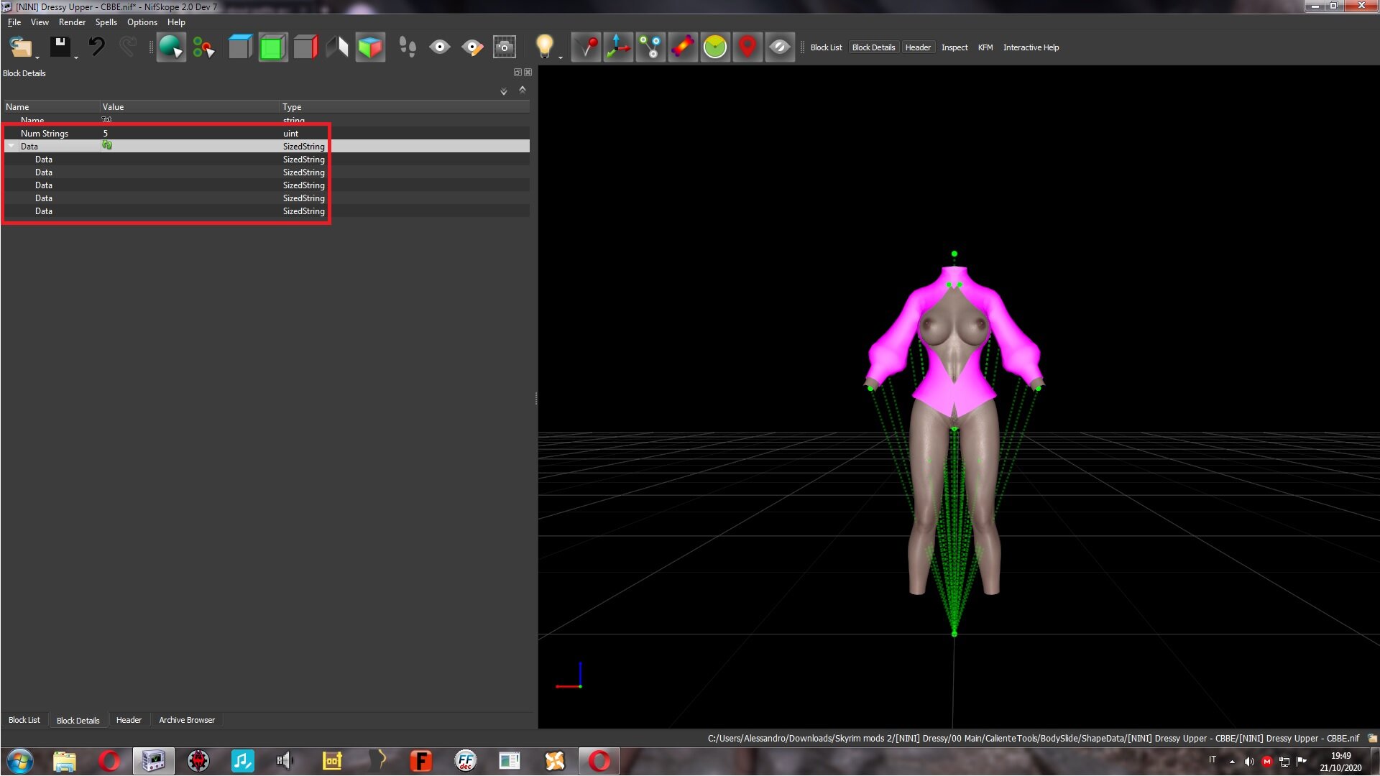Select the Side view red-sided cube icon
Viewport: 1380px width, 776px height.
305,47
